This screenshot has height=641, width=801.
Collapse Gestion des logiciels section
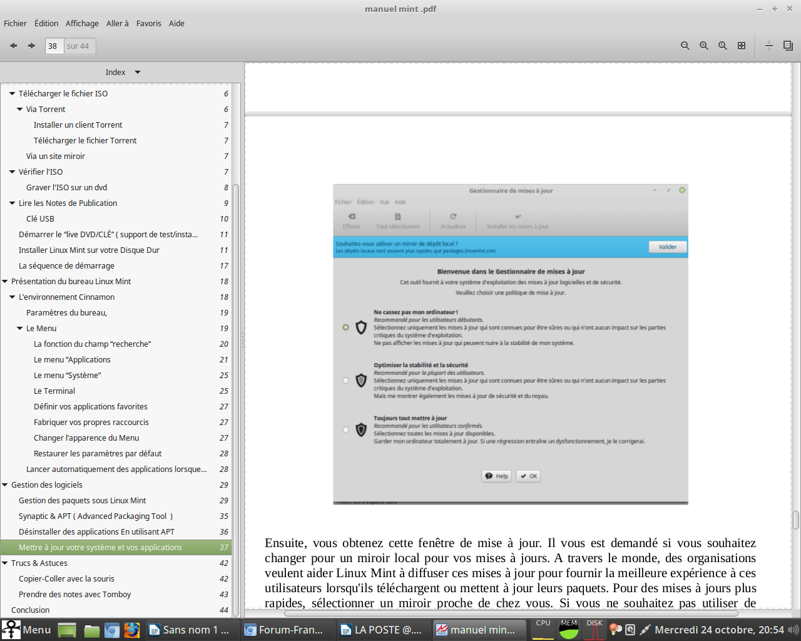pos(4,485)
